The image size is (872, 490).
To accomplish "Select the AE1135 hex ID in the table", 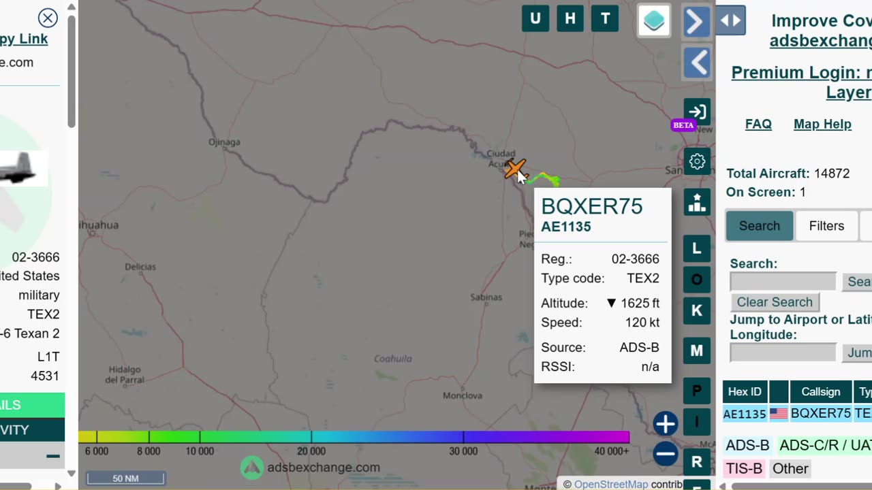I will click(745, 414).
